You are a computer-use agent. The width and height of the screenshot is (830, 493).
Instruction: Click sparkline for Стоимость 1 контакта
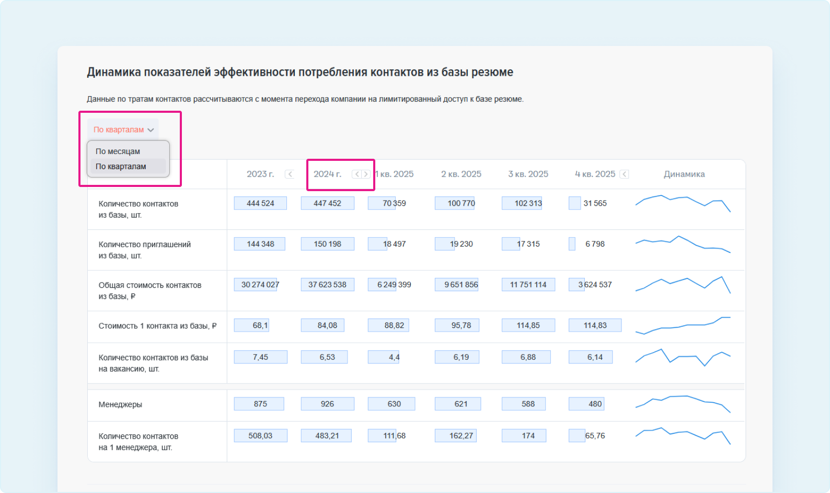(x=683, y=325)
